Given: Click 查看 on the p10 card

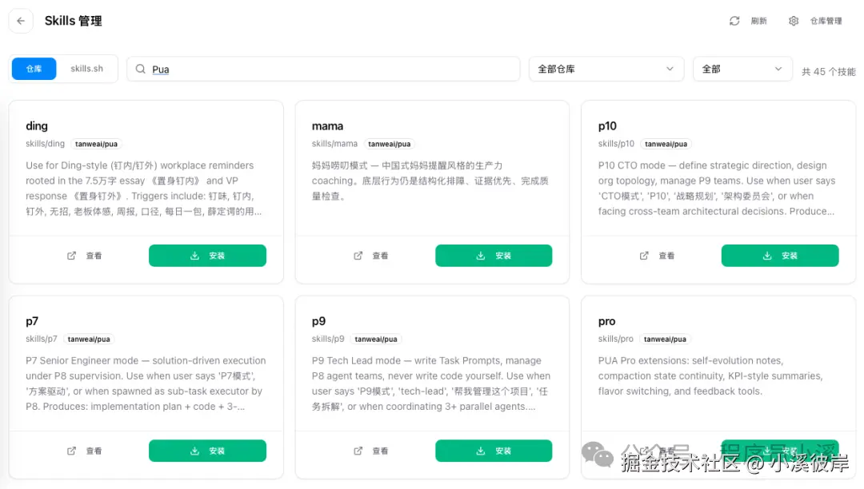Looking at the screenshot, I should [666, 256].
